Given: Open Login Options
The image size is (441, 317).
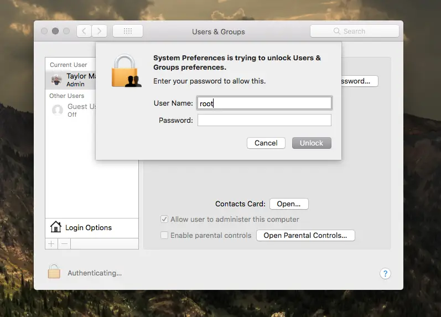Looking at the screenshot, I should [92, 228].
